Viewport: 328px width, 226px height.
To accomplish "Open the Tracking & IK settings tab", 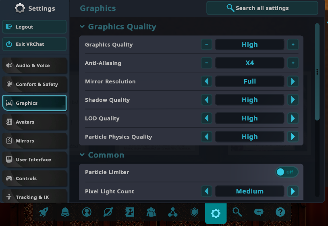I will (x=35, y=196).
